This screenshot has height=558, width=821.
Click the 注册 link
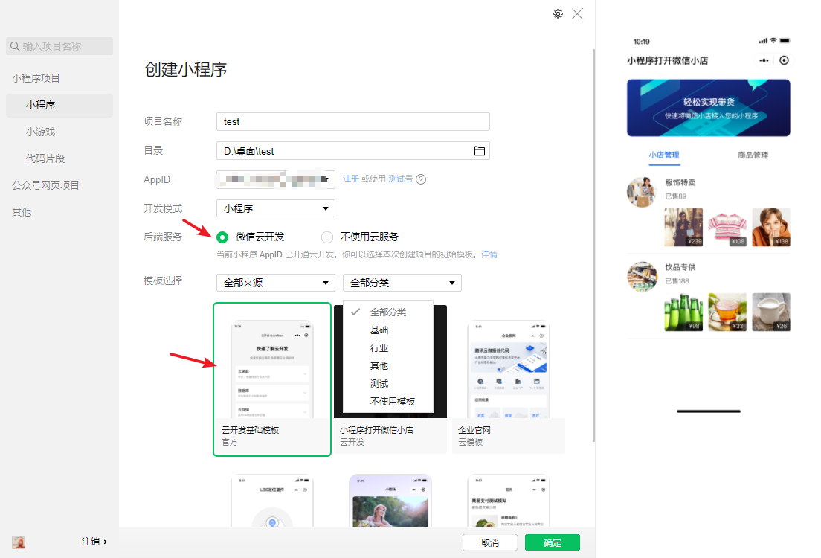click(351, 179)
